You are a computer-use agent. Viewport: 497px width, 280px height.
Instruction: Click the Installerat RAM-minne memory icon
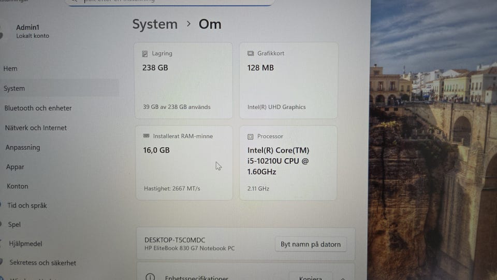pyautogui.click(x=147, y=136)
